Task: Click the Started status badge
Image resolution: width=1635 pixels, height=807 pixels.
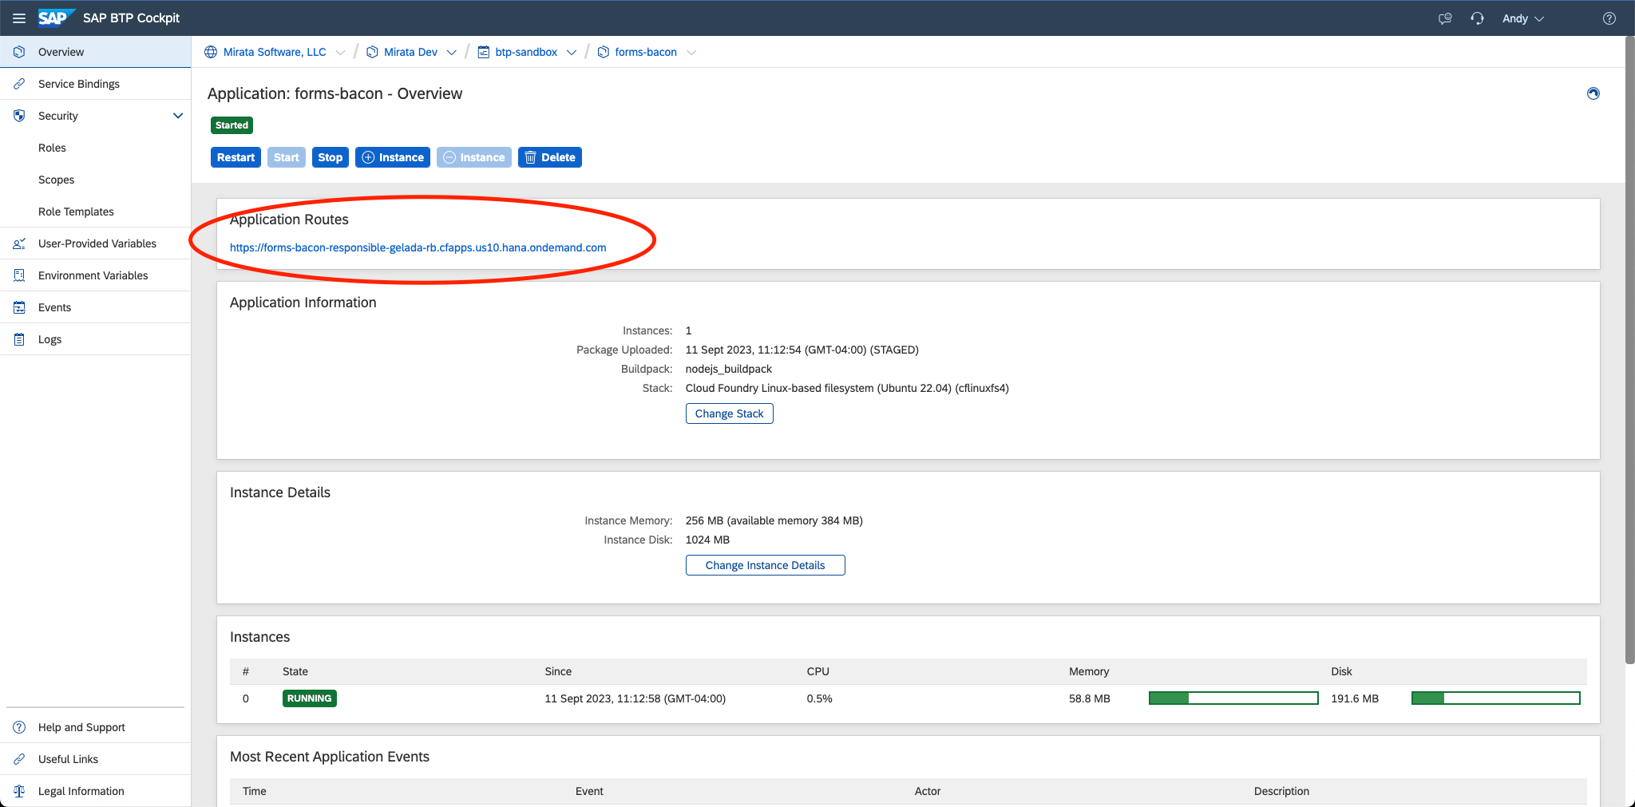Action: 232,125
